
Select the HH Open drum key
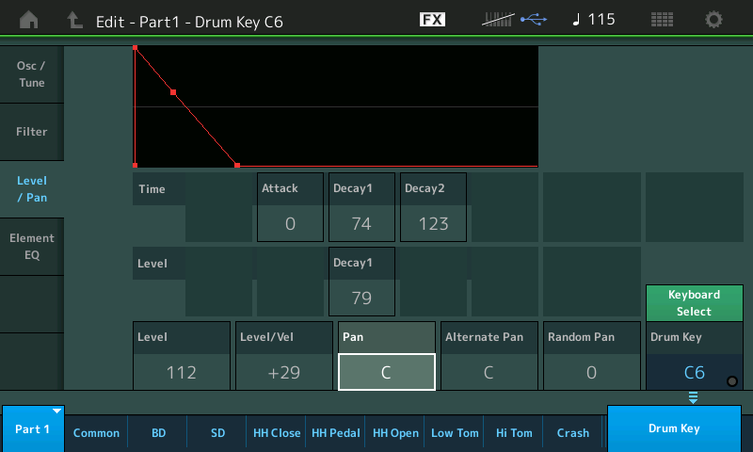pyautogui.click(x=394, y=433)
